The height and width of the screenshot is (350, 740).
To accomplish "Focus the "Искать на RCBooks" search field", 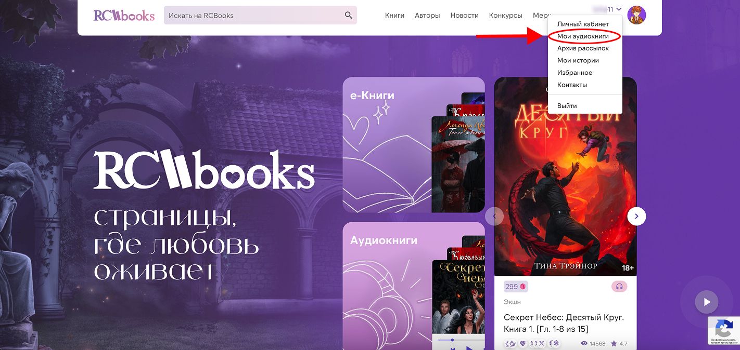I will pyautogui.click(x=252, y=16).
